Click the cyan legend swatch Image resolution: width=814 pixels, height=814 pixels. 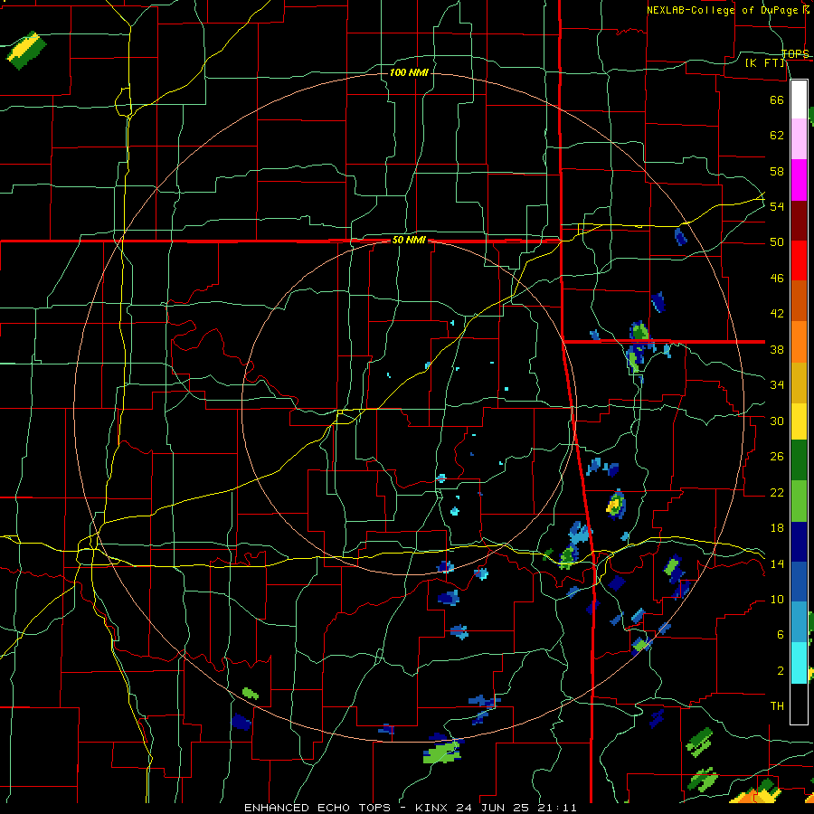click(x=799, y=663)
